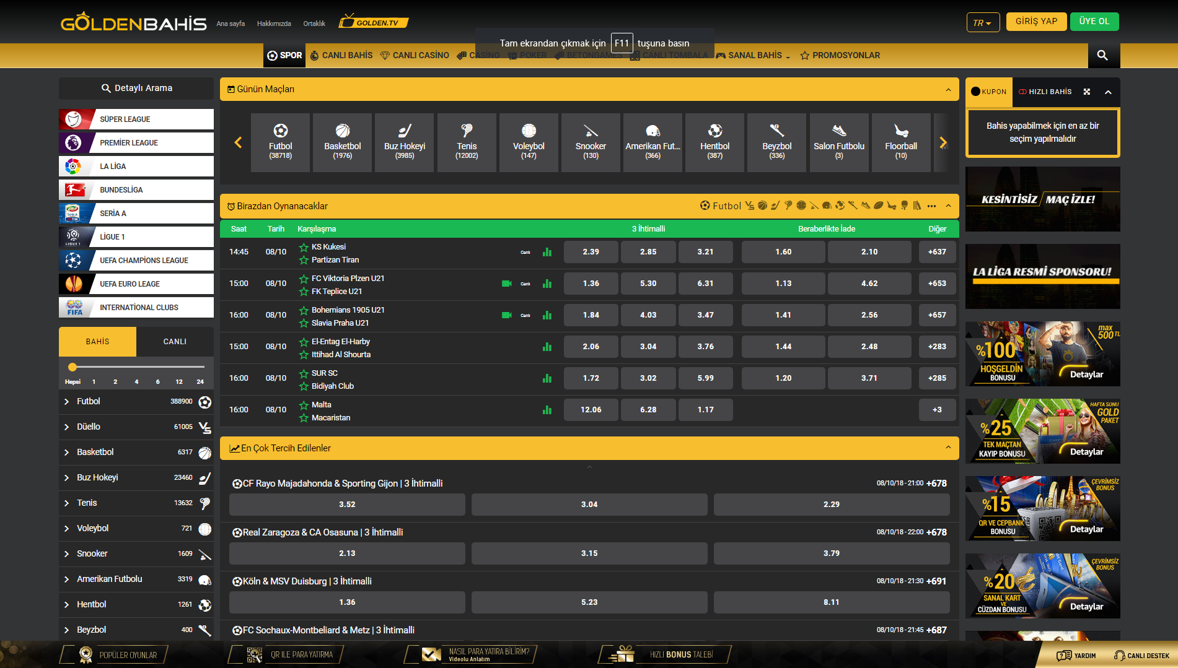Open the HIZLI BAHİS tab
Screen dimensions: 1178x668
point(1045,92)
